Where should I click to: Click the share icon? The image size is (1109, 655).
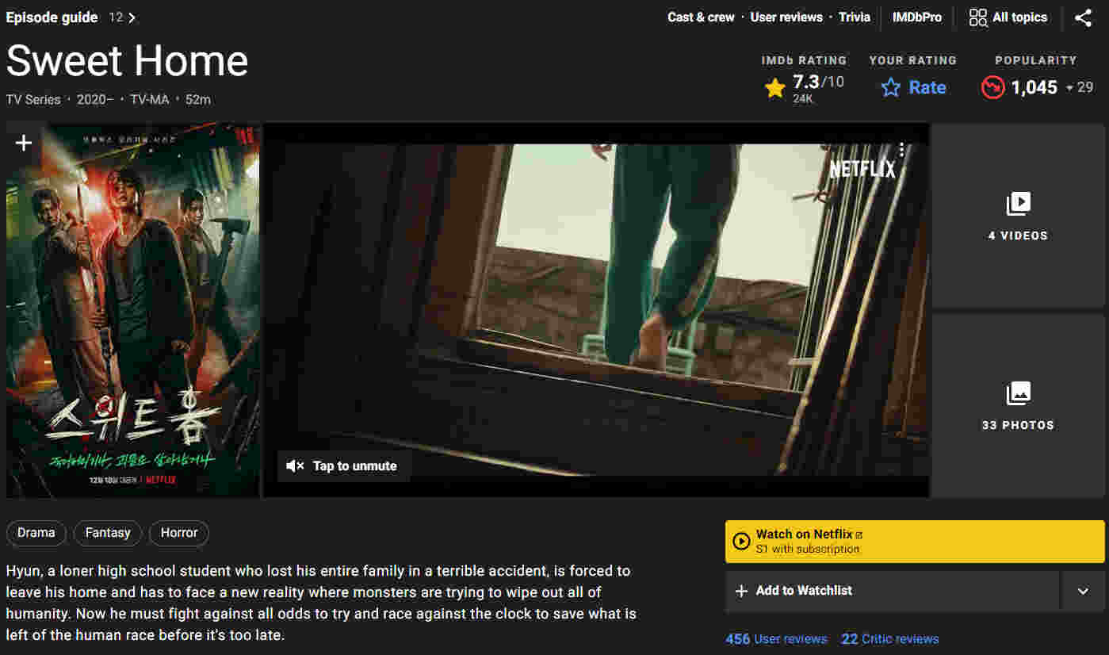pyautogui.click(x=1083, y=17)
